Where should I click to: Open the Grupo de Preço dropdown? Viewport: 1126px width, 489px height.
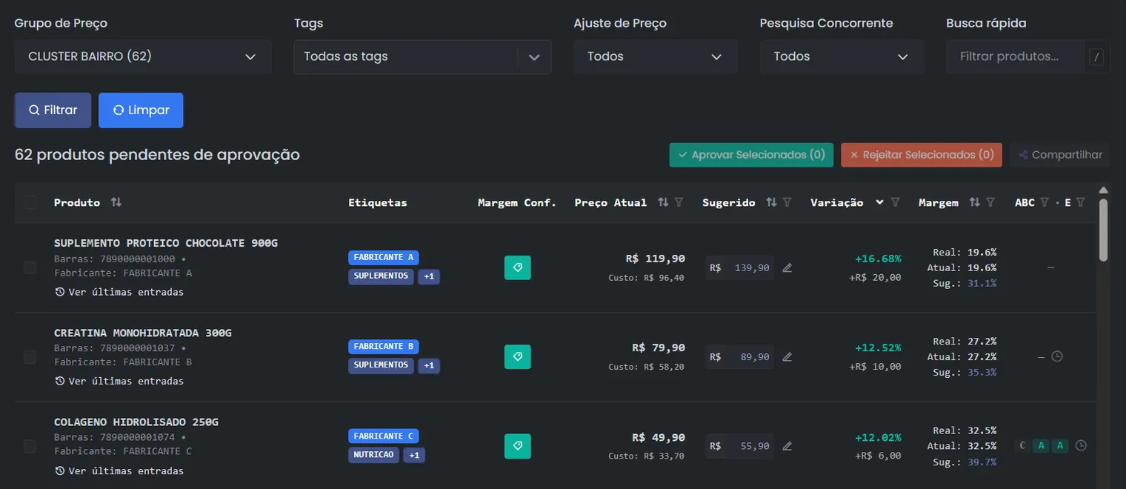(143, 56)
